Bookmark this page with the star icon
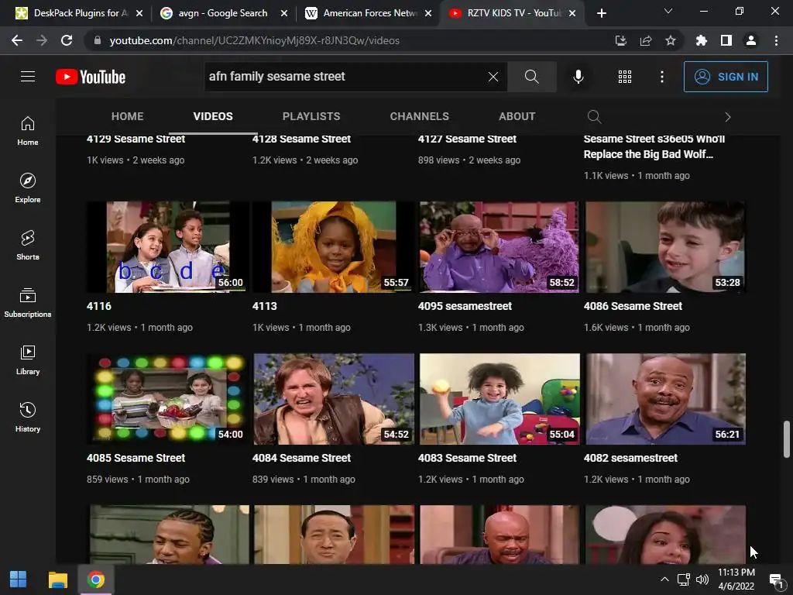 pyautogui.click(x=670, y=40)
